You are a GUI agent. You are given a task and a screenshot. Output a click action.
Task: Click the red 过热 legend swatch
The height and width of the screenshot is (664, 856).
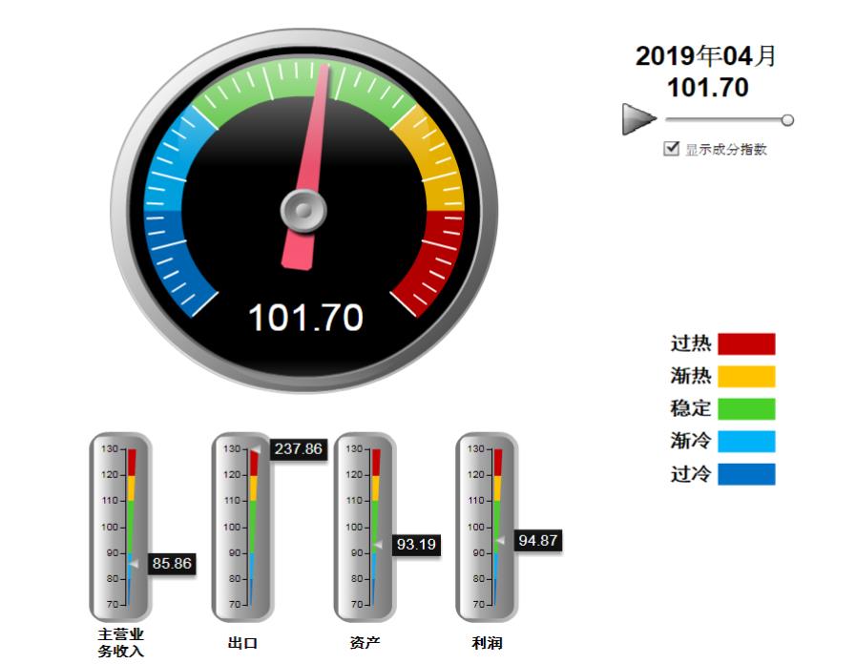pyautogui.click(x=746, y=343)
